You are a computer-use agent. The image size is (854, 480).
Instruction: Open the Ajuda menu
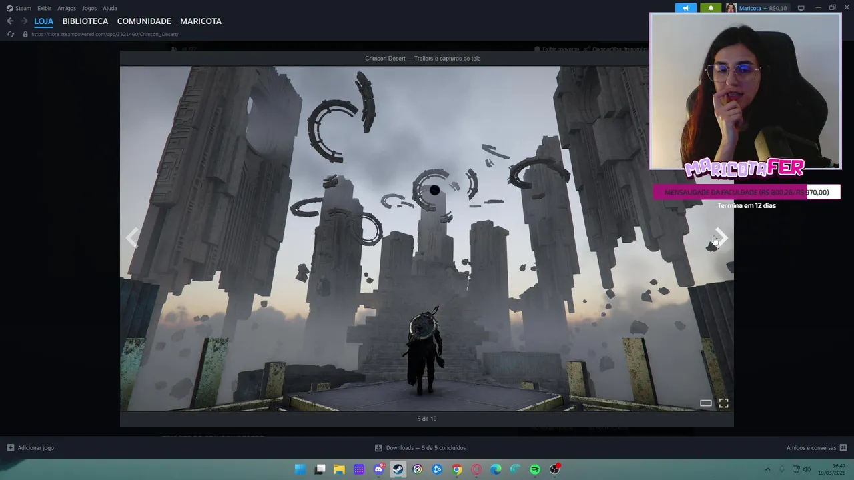[x=110, y=8]
